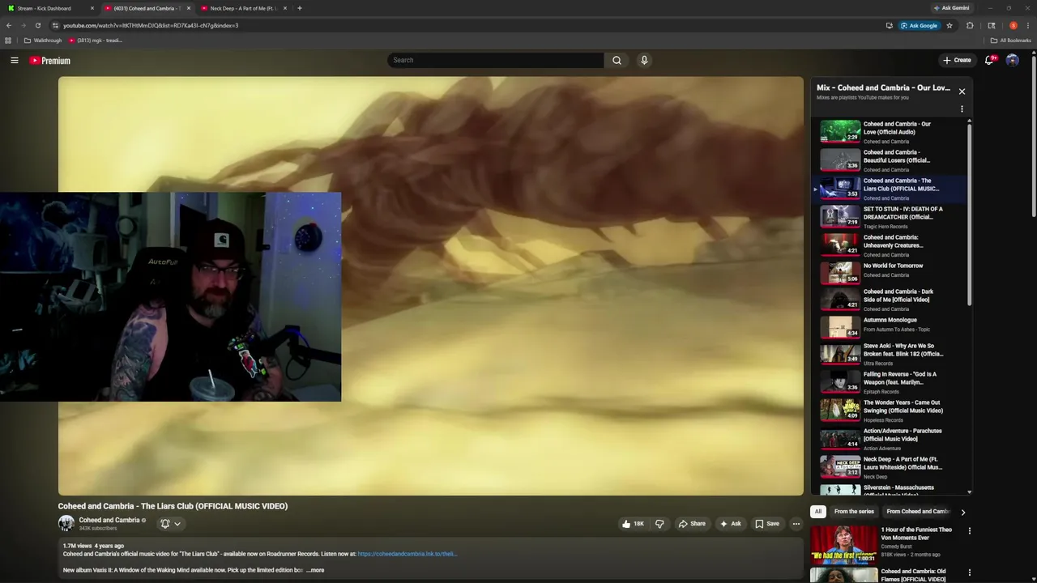
Task: Play Coheed and Cambria - Our Love from mix
Action: coord(890,132)
